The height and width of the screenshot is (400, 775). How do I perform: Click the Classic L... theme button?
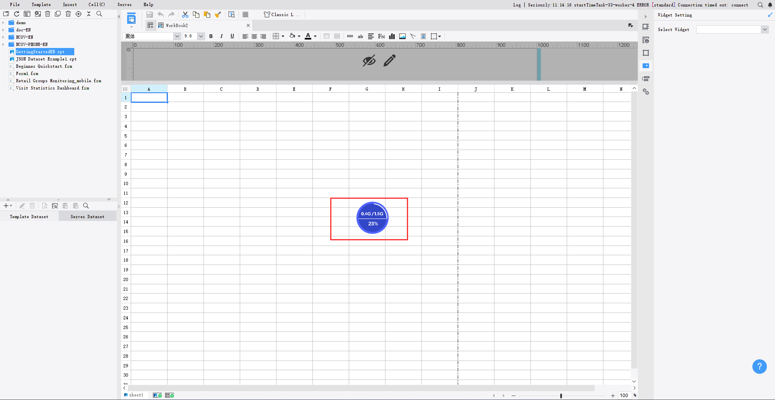click(x=282, y=15)
